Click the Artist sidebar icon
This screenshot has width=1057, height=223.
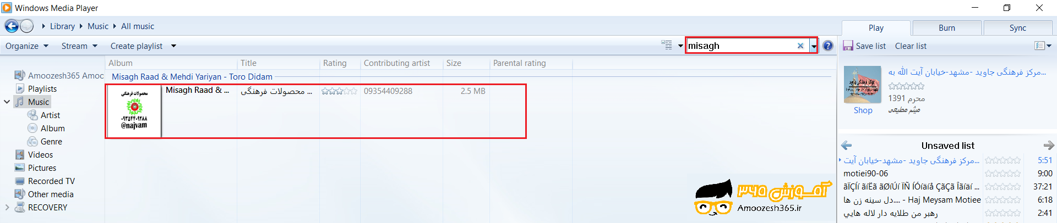point(32,115)
